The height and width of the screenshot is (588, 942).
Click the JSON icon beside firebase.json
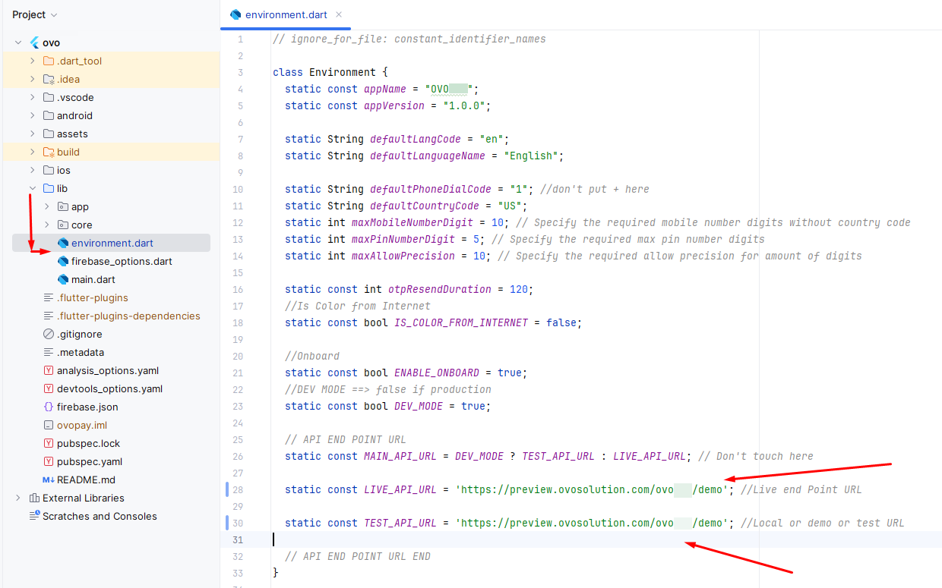click(x=49, y=407)
